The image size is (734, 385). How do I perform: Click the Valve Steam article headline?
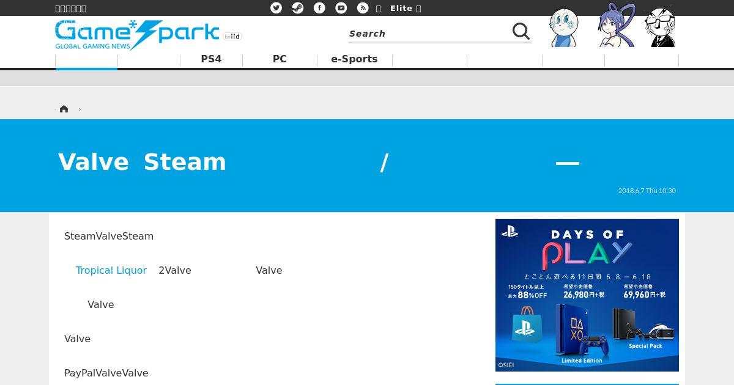coord(318,162)
